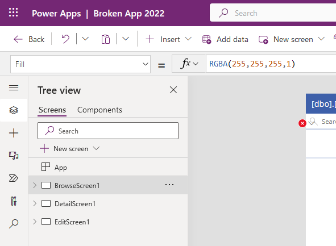
Task: Open the Advanced tools icon
Action: [14, 201]
